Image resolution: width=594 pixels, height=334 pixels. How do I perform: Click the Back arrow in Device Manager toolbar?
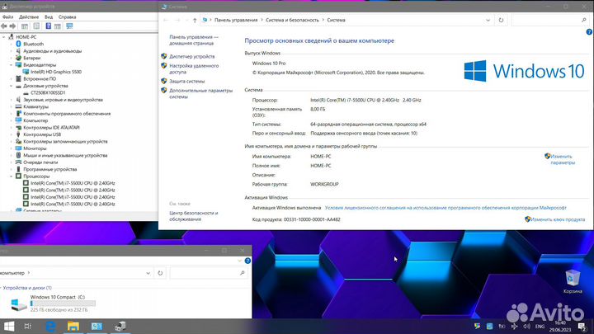4,26
